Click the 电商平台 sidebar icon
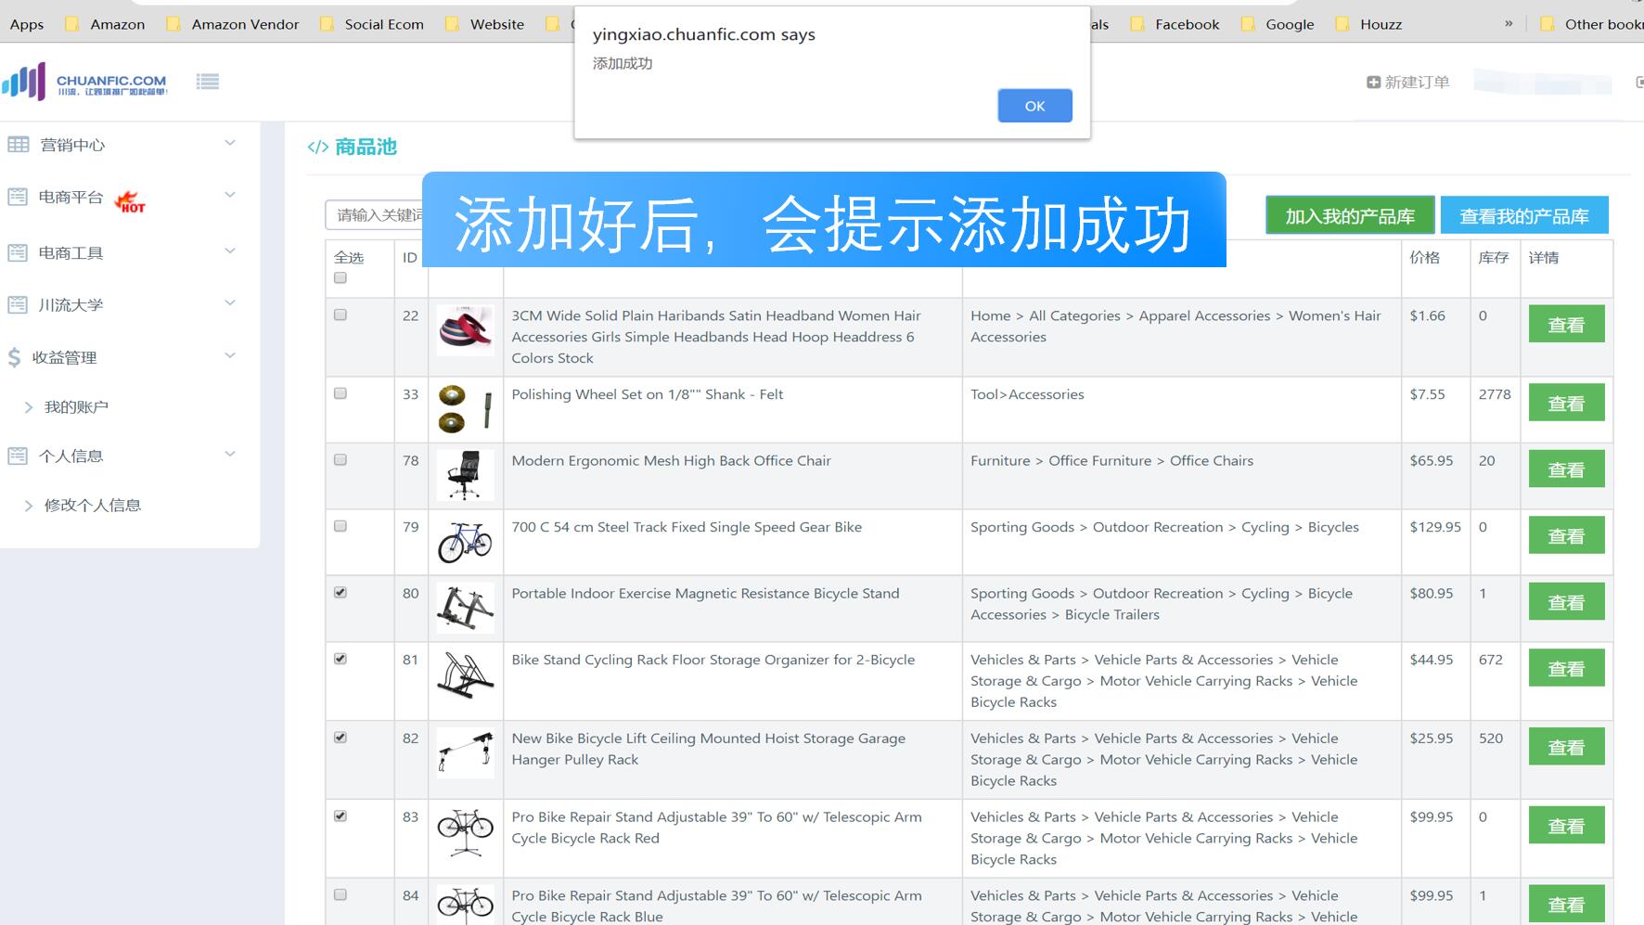Image resolution: width=1644 pixels, height=925 pixels. coord(18,197)
